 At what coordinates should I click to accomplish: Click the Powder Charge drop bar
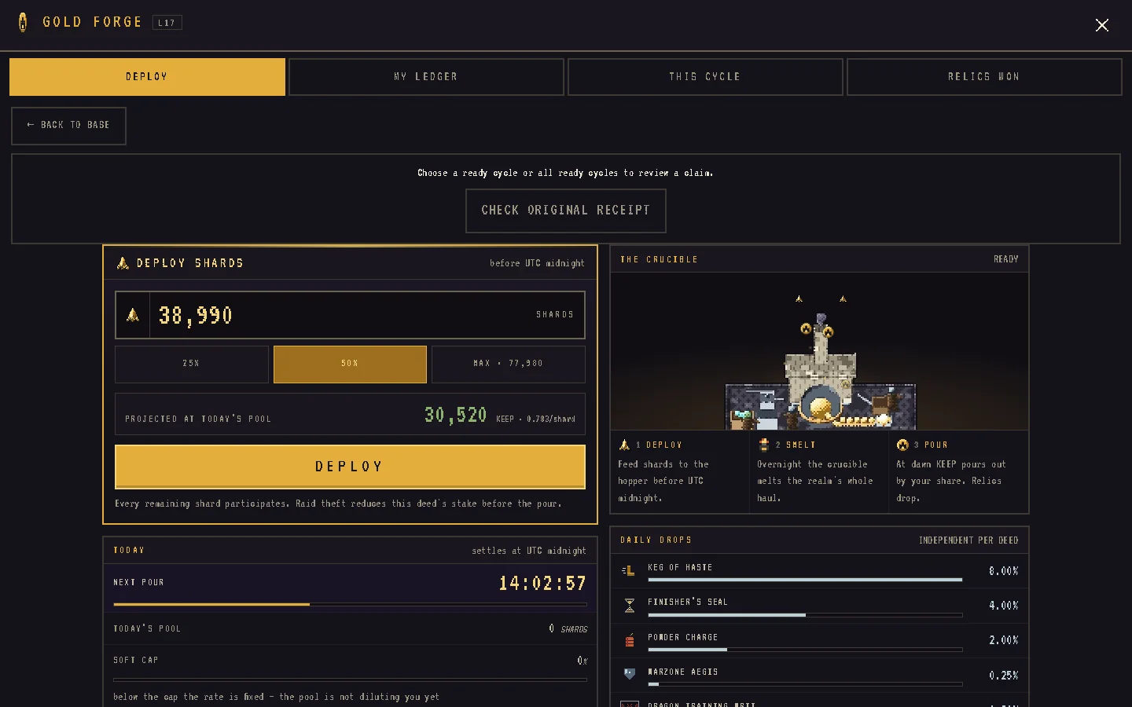805,650
